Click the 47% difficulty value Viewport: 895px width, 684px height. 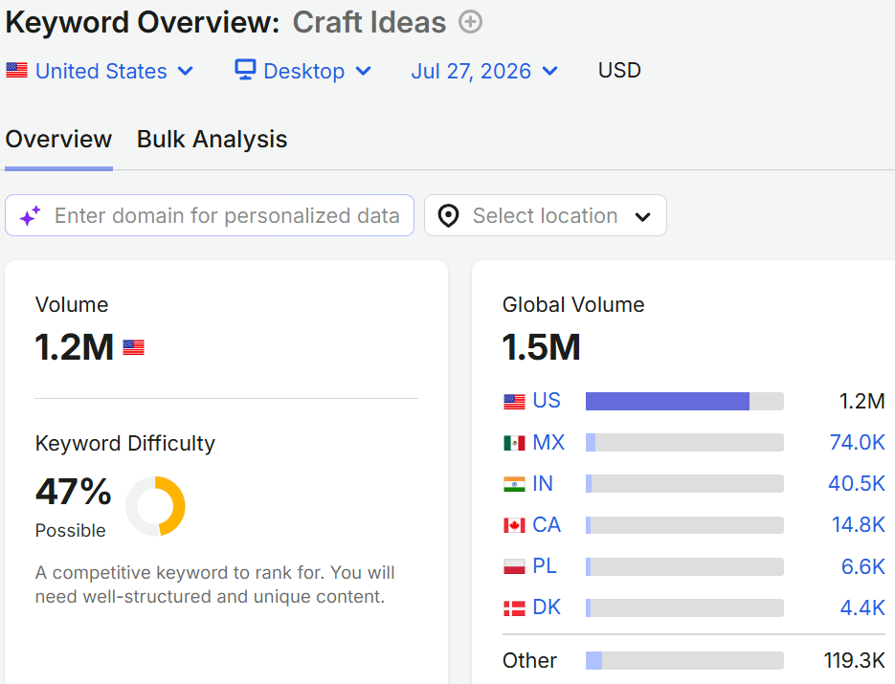73,492
